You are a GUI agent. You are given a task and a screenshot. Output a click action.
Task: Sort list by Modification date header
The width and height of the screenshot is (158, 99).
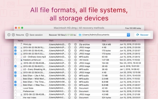(x=128, y=41)
